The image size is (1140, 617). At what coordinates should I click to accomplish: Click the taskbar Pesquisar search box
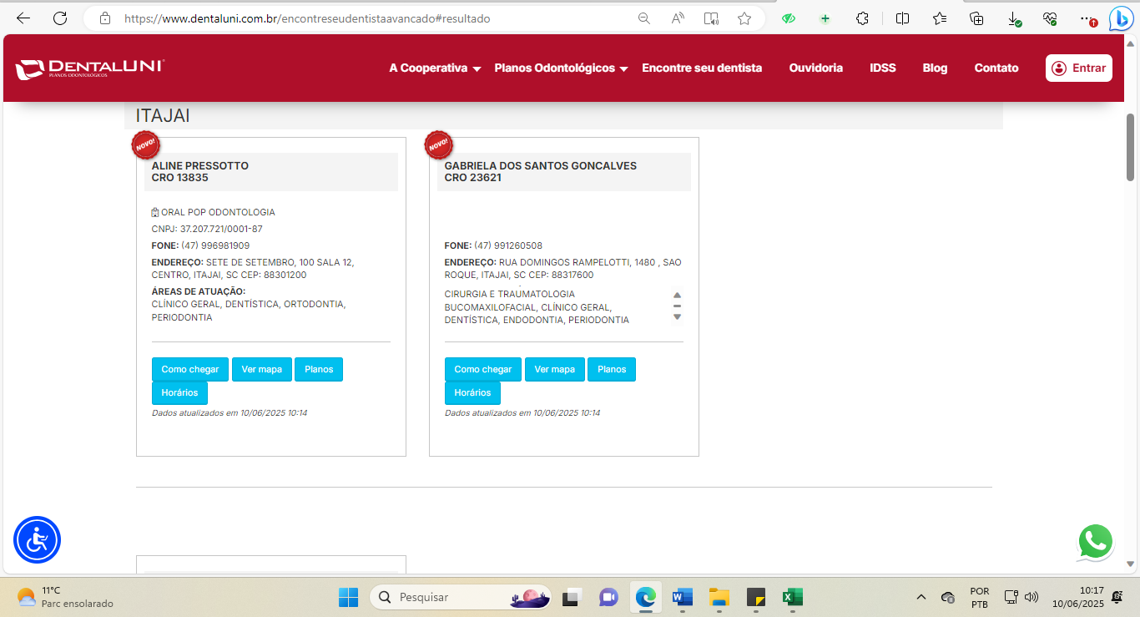coord(460,597)
